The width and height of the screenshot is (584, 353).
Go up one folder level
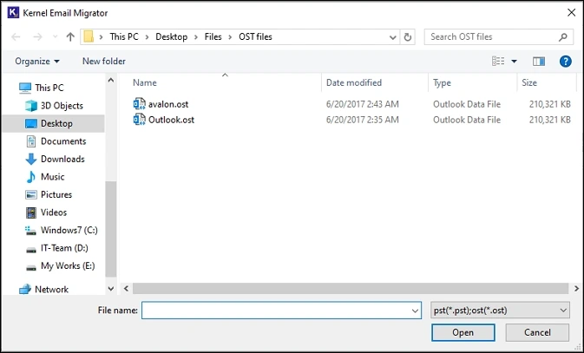pos(70,37)
